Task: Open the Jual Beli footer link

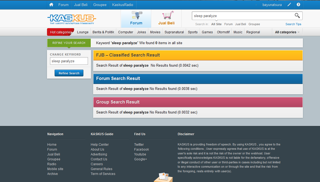Action: click(54, 154)
